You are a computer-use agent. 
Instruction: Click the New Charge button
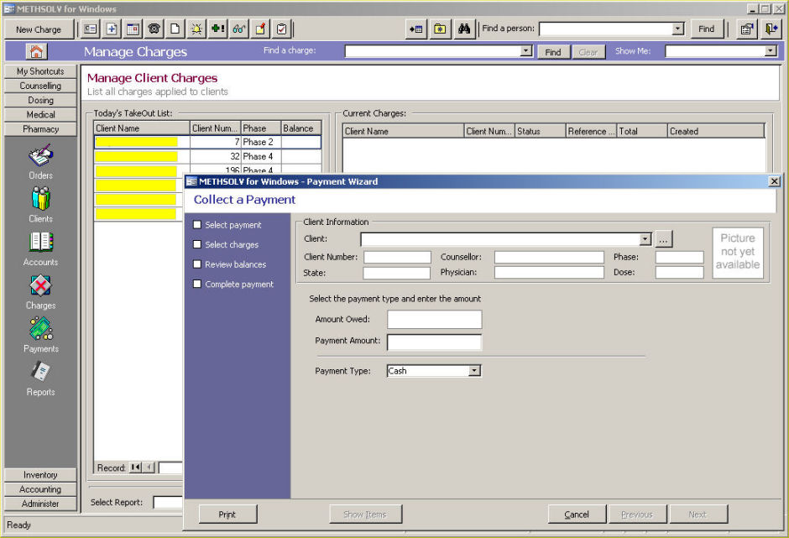coord(39,29)
